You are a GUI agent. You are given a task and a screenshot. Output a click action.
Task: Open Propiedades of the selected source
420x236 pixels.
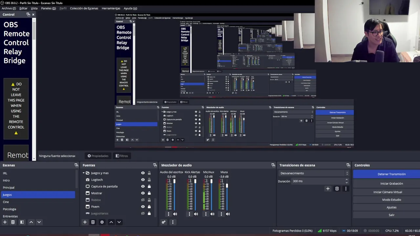tap(98, 156)
